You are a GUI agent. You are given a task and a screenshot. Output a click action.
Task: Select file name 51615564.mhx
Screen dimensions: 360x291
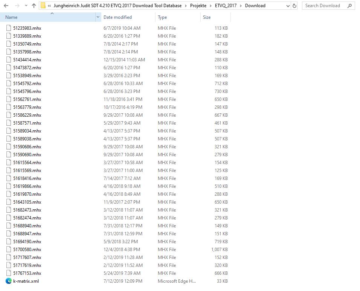pyautogui.click(x=27, y=163)
